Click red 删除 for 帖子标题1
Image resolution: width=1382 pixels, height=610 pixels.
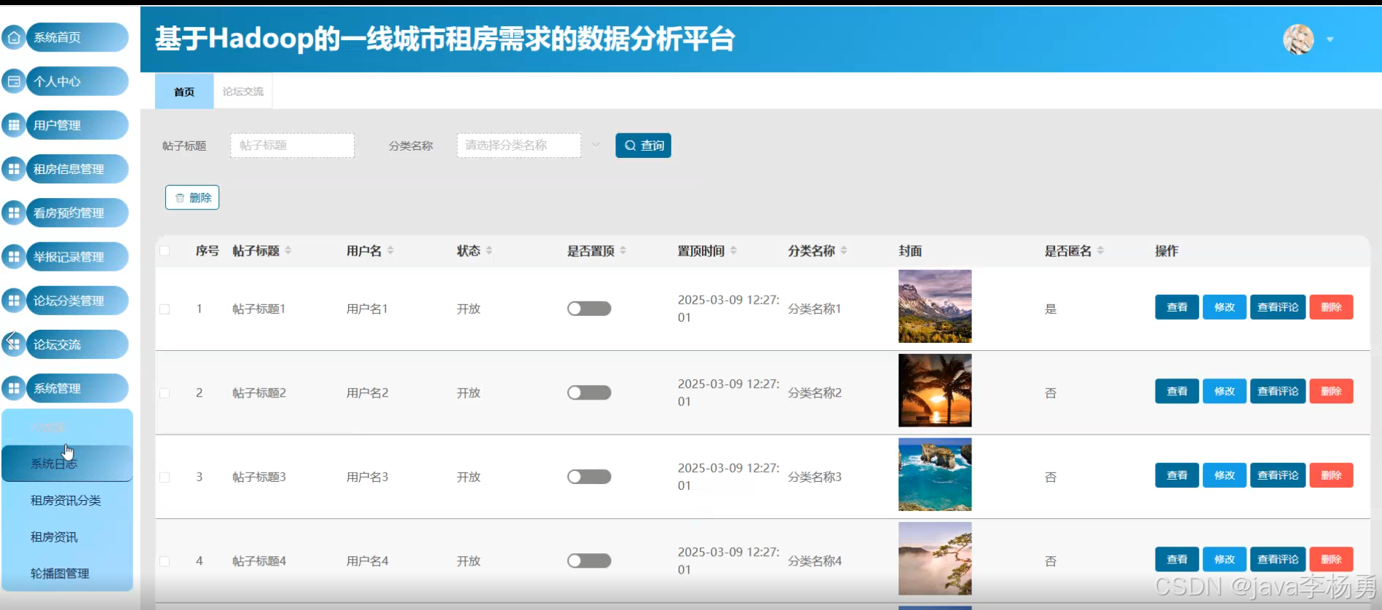[x=1332, y=307]
